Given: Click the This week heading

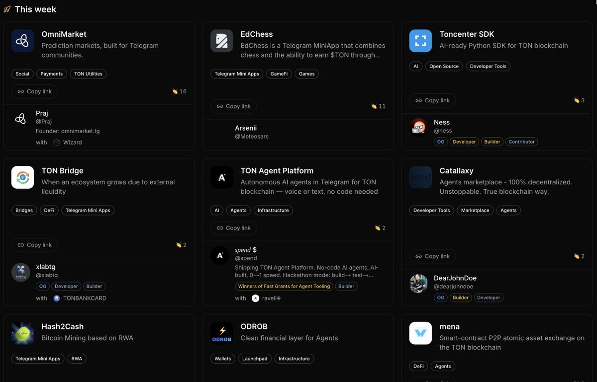Looking at the screenshot, I should [35, 9].
